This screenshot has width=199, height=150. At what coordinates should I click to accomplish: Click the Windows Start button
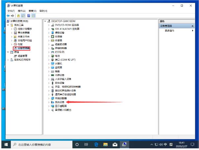[6, 144]
